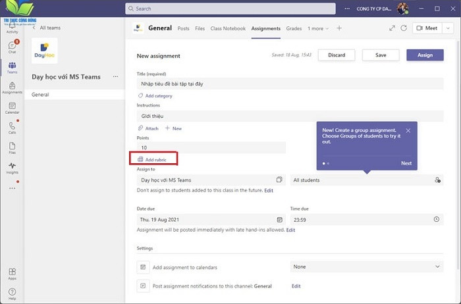Select the Teams icon in sidebar
This screenshot has height=304, width=461.
(12, 68)
